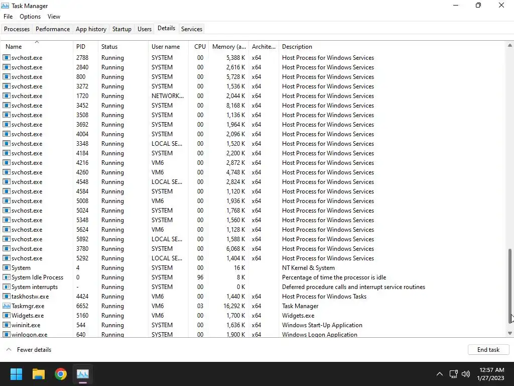This screenshot has width=514, height=386.
Task: Launch Google Chrome from taskbar
Action: tap(61, 374)
